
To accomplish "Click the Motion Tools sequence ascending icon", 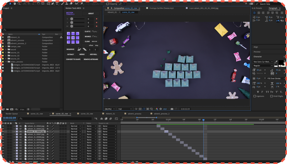I will (79, 50).
